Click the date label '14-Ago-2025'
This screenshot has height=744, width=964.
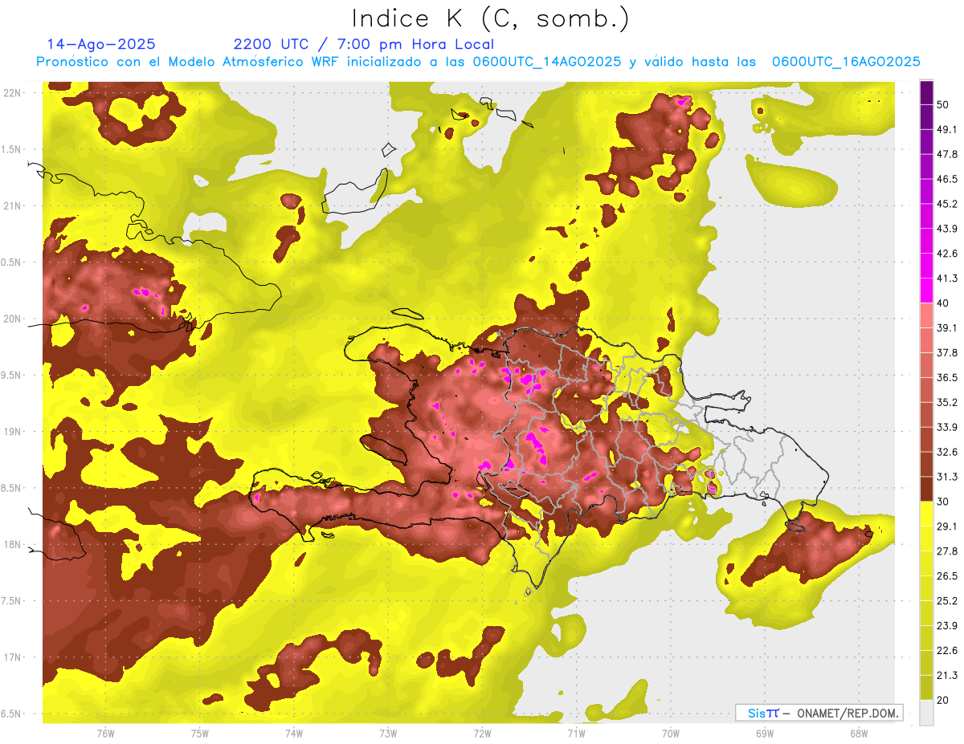tap(101, 44)
